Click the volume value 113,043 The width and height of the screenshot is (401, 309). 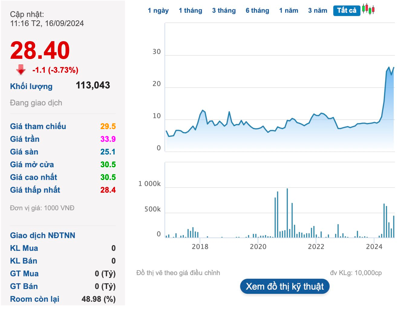(x=93, y=85)
